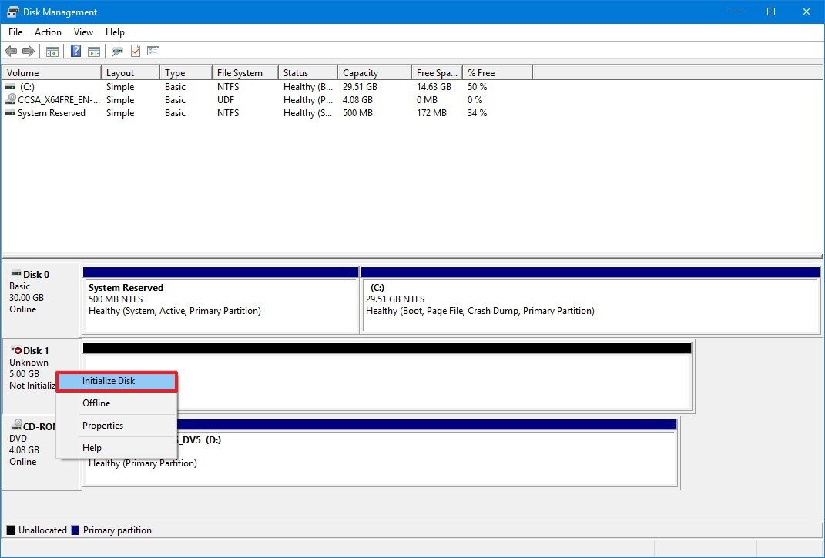This screenshot has height=558, width=825.
Task: Toggle the console tree pane icon
Action: click(x=52, y=51)
